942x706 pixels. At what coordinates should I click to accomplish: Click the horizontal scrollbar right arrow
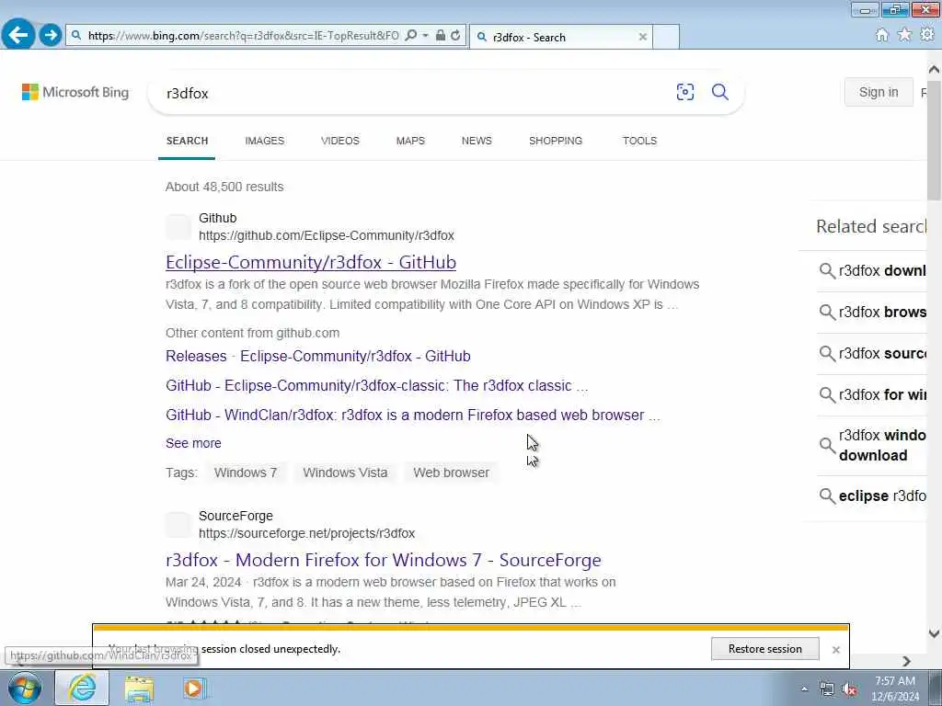click(906, 662)
